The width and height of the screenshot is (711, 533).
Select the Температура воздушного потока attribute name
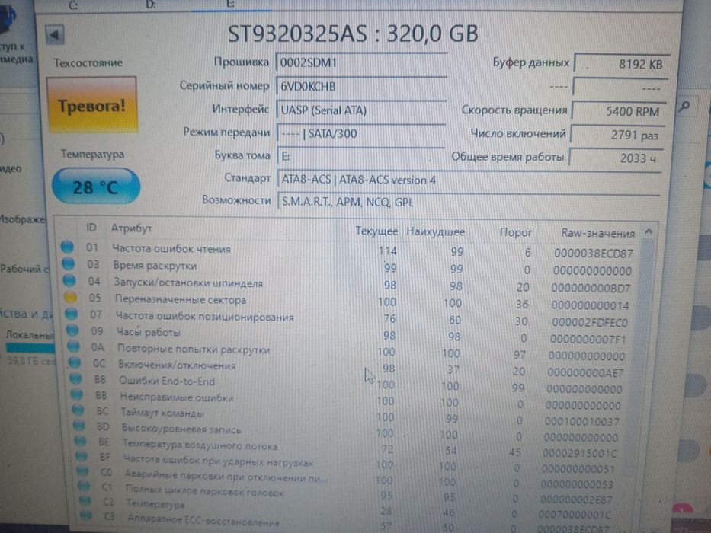coord(200,445)
